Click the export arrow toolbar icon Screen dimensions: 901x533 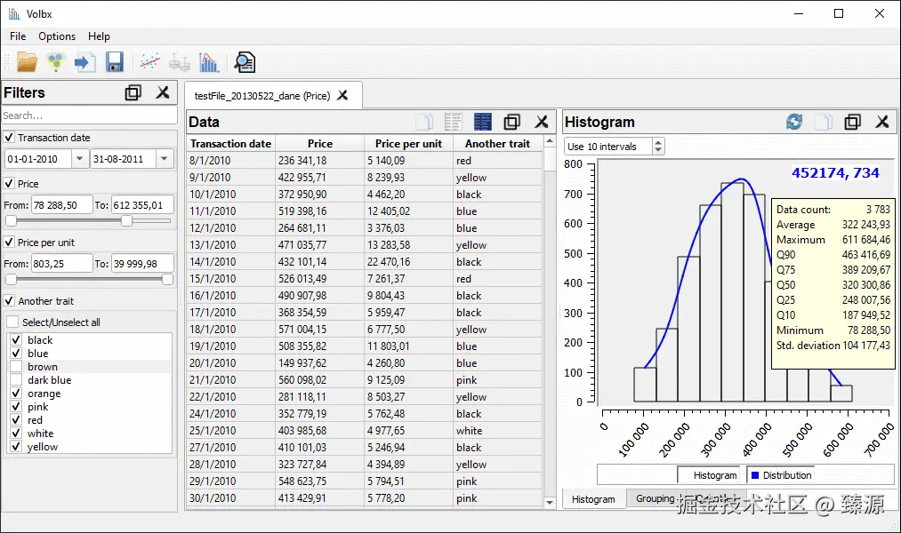(85, 62)
